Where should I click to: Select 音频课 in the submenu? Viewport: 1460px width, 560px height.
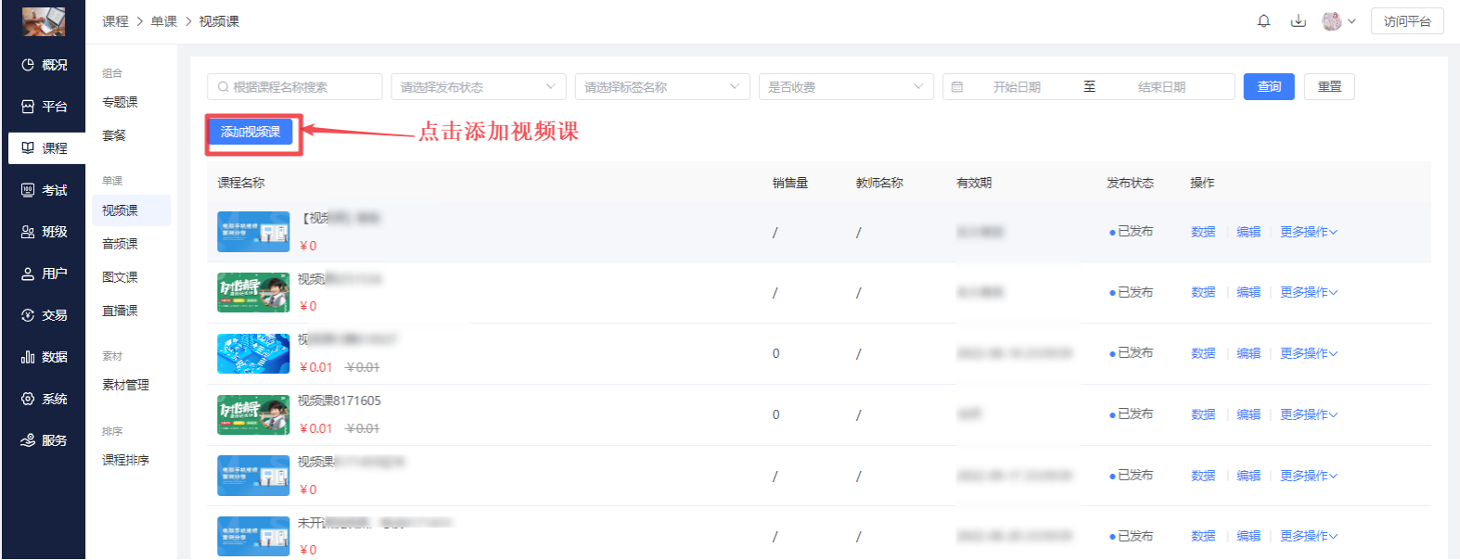pyautogui.click(x=120, y=244)
